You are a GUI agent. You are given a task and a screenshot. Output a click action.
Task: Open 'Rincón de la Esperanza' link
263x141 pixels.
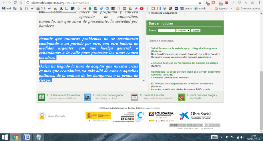tap(164, 13)
